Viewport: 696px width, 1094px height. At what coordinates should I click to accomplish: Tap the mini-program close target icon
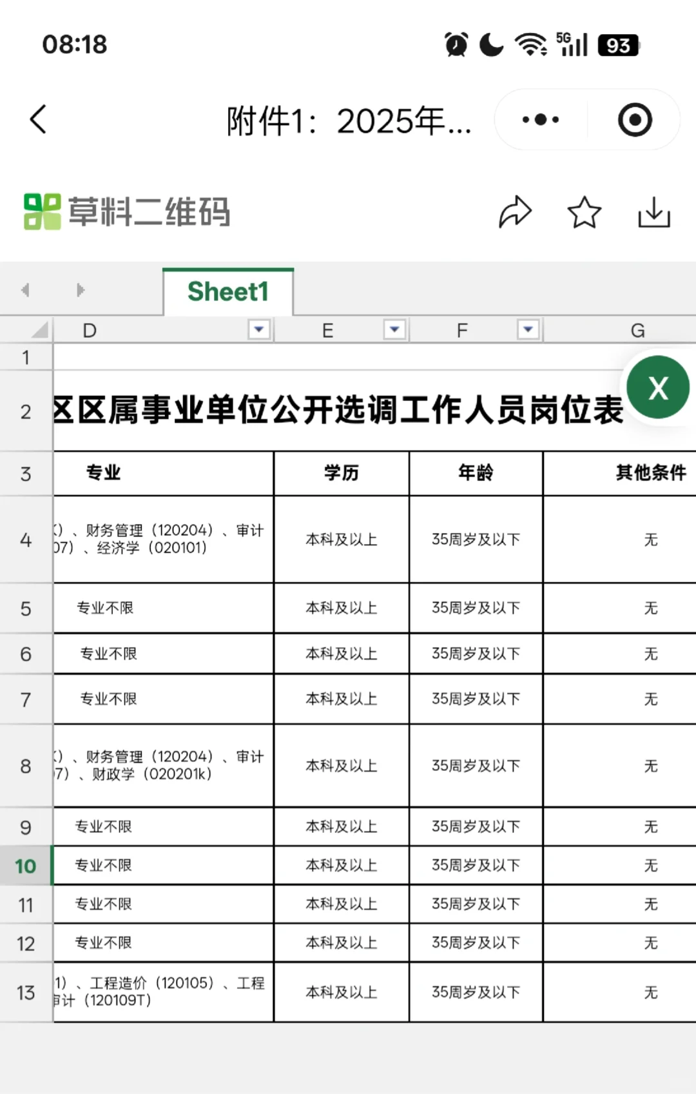pyautogui.click(x=635, y=120)
